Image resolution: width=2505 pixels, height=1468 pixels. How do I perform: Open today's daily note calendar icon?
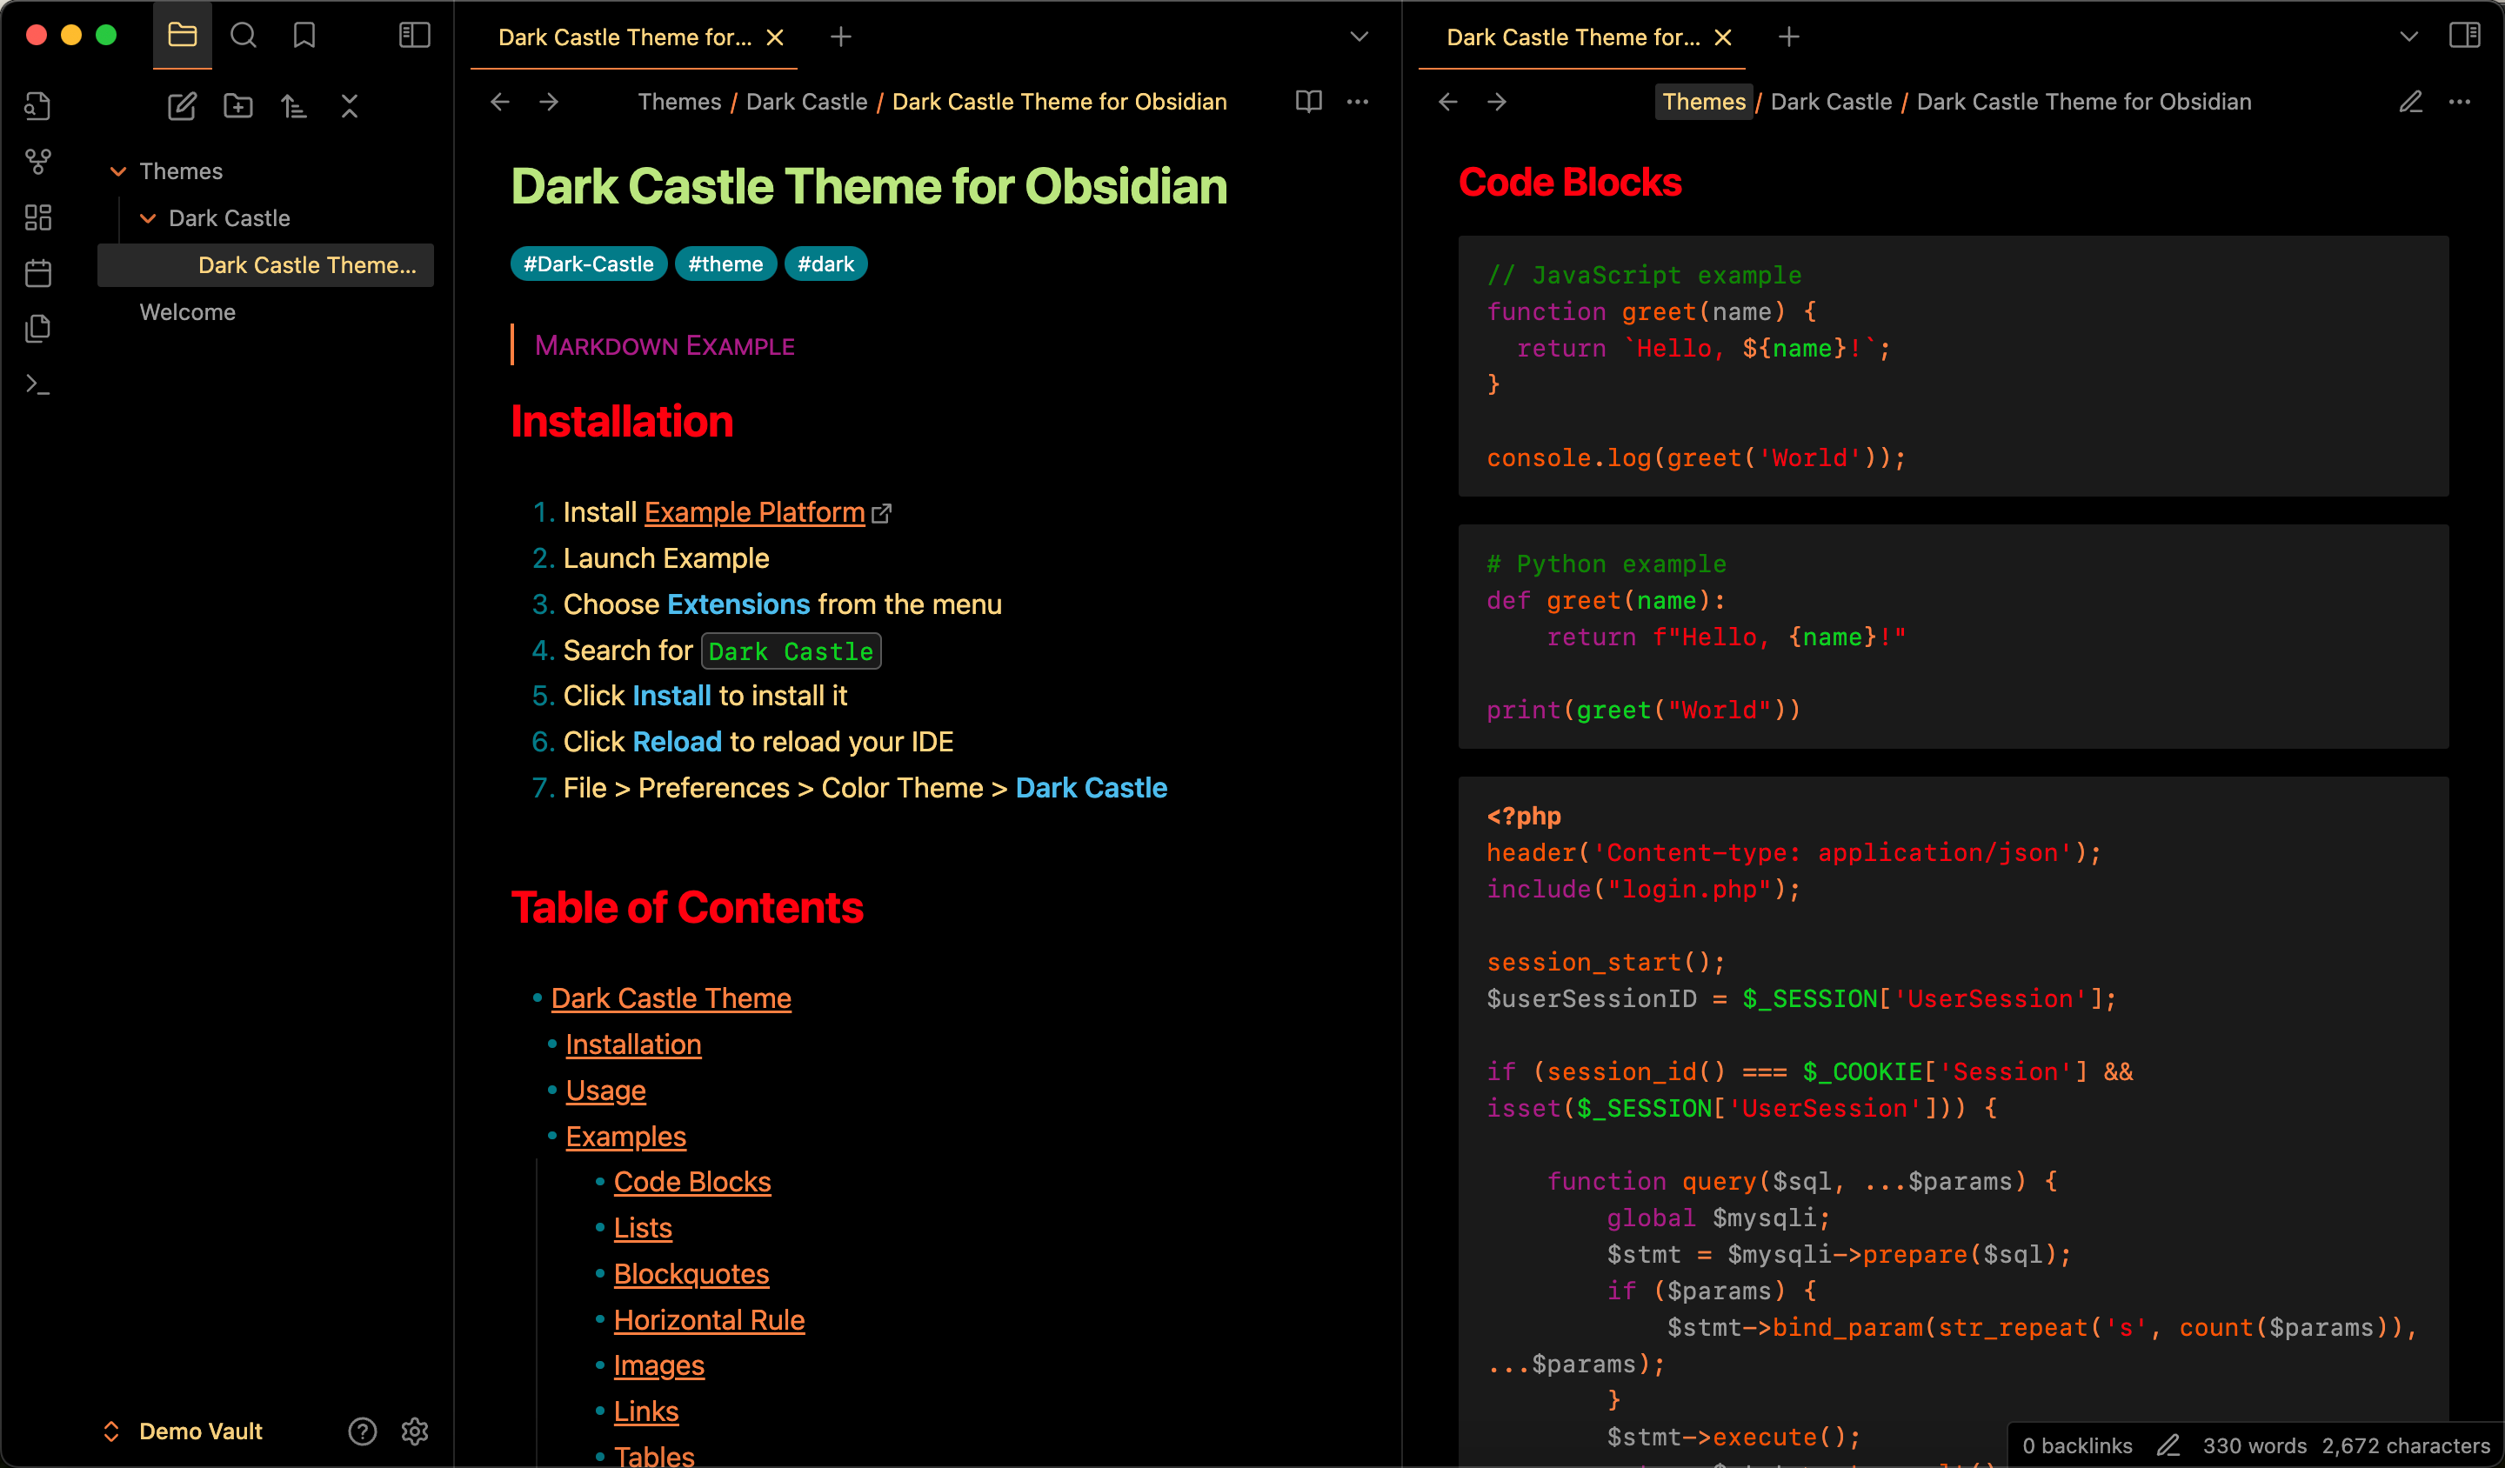point(37,273)
